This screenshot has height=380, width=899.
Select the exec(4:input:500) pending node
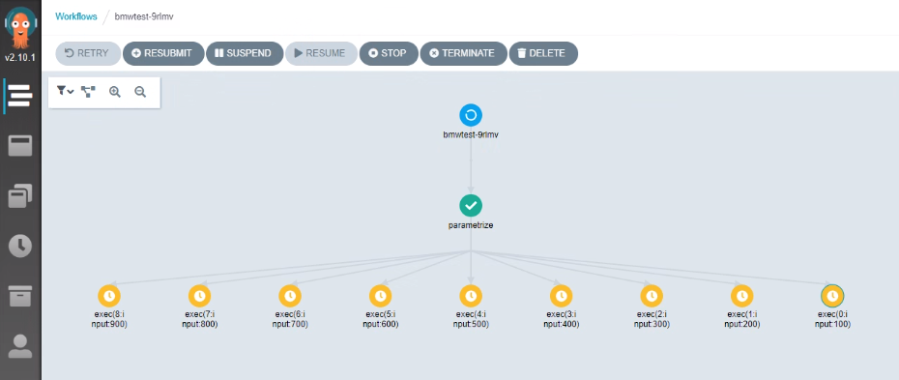click(471, 296)
